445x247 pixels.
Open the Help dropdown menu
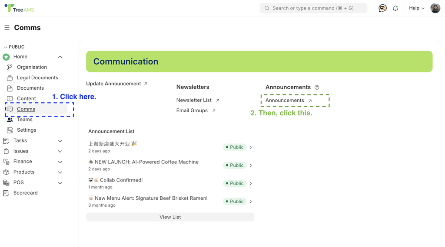(416, 8)
